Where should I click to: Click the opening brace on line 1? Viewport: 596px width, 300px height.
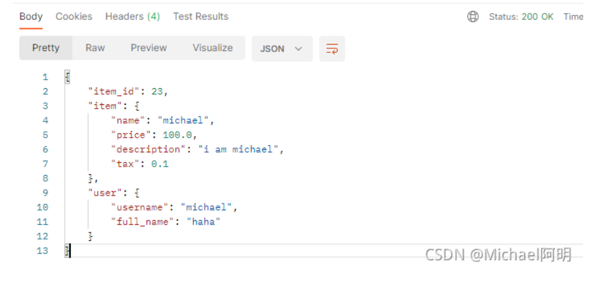[x=68, y=77]
